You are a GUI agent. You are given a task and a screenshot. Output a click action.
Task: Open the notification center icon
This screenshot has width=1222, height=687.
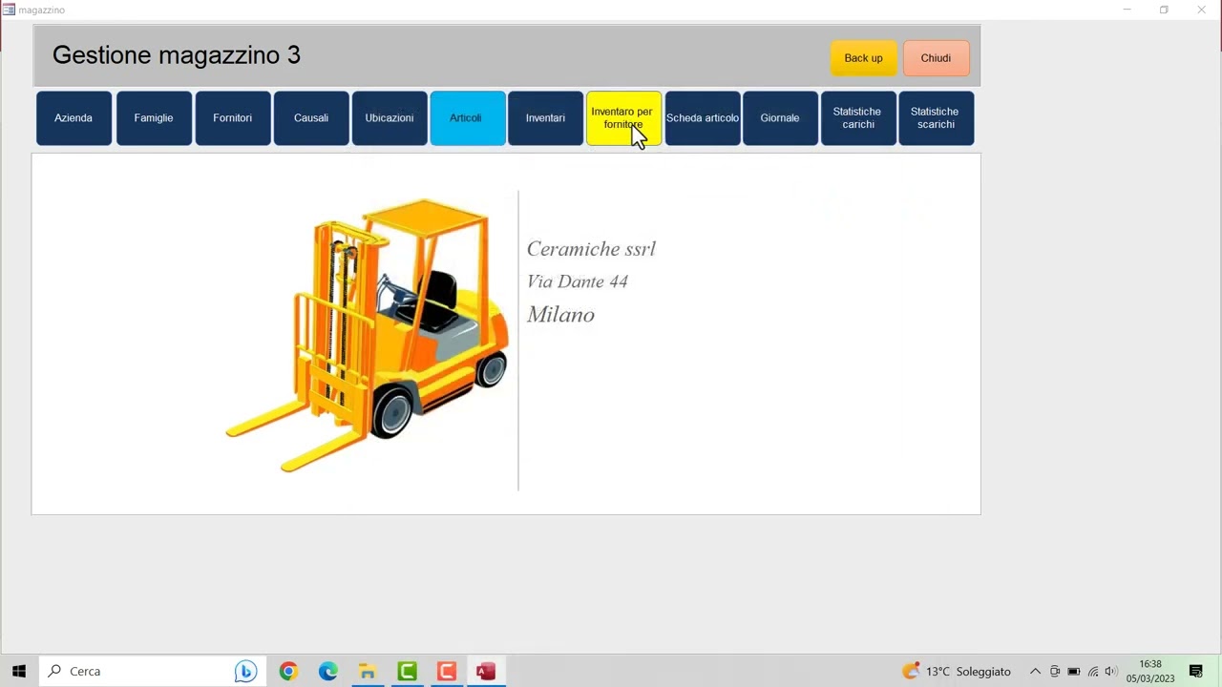(x=1196, y=671)
